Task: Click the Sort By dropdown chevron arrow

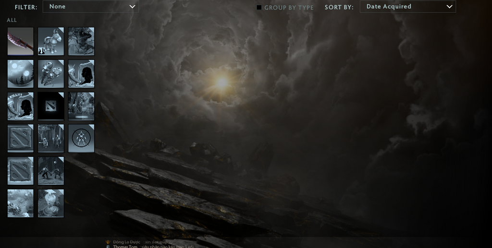Action: click(449, 7)
